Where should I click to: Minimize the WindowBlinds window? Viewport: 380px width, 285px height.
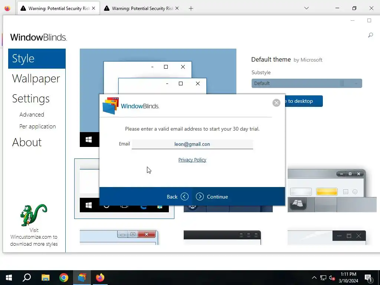(x=353, y=21)
